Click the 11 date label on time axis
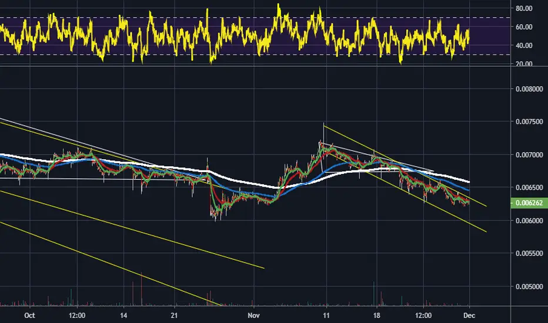Image resolution: width=548 pixels, height=323 pixels. pos(326,315)
